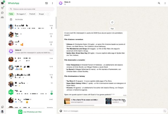Open the chat list three-dot menu

pyautogui.click(x=52, y=3)
